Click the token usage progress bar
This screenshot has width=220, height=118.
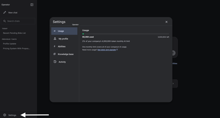(125, 34)
